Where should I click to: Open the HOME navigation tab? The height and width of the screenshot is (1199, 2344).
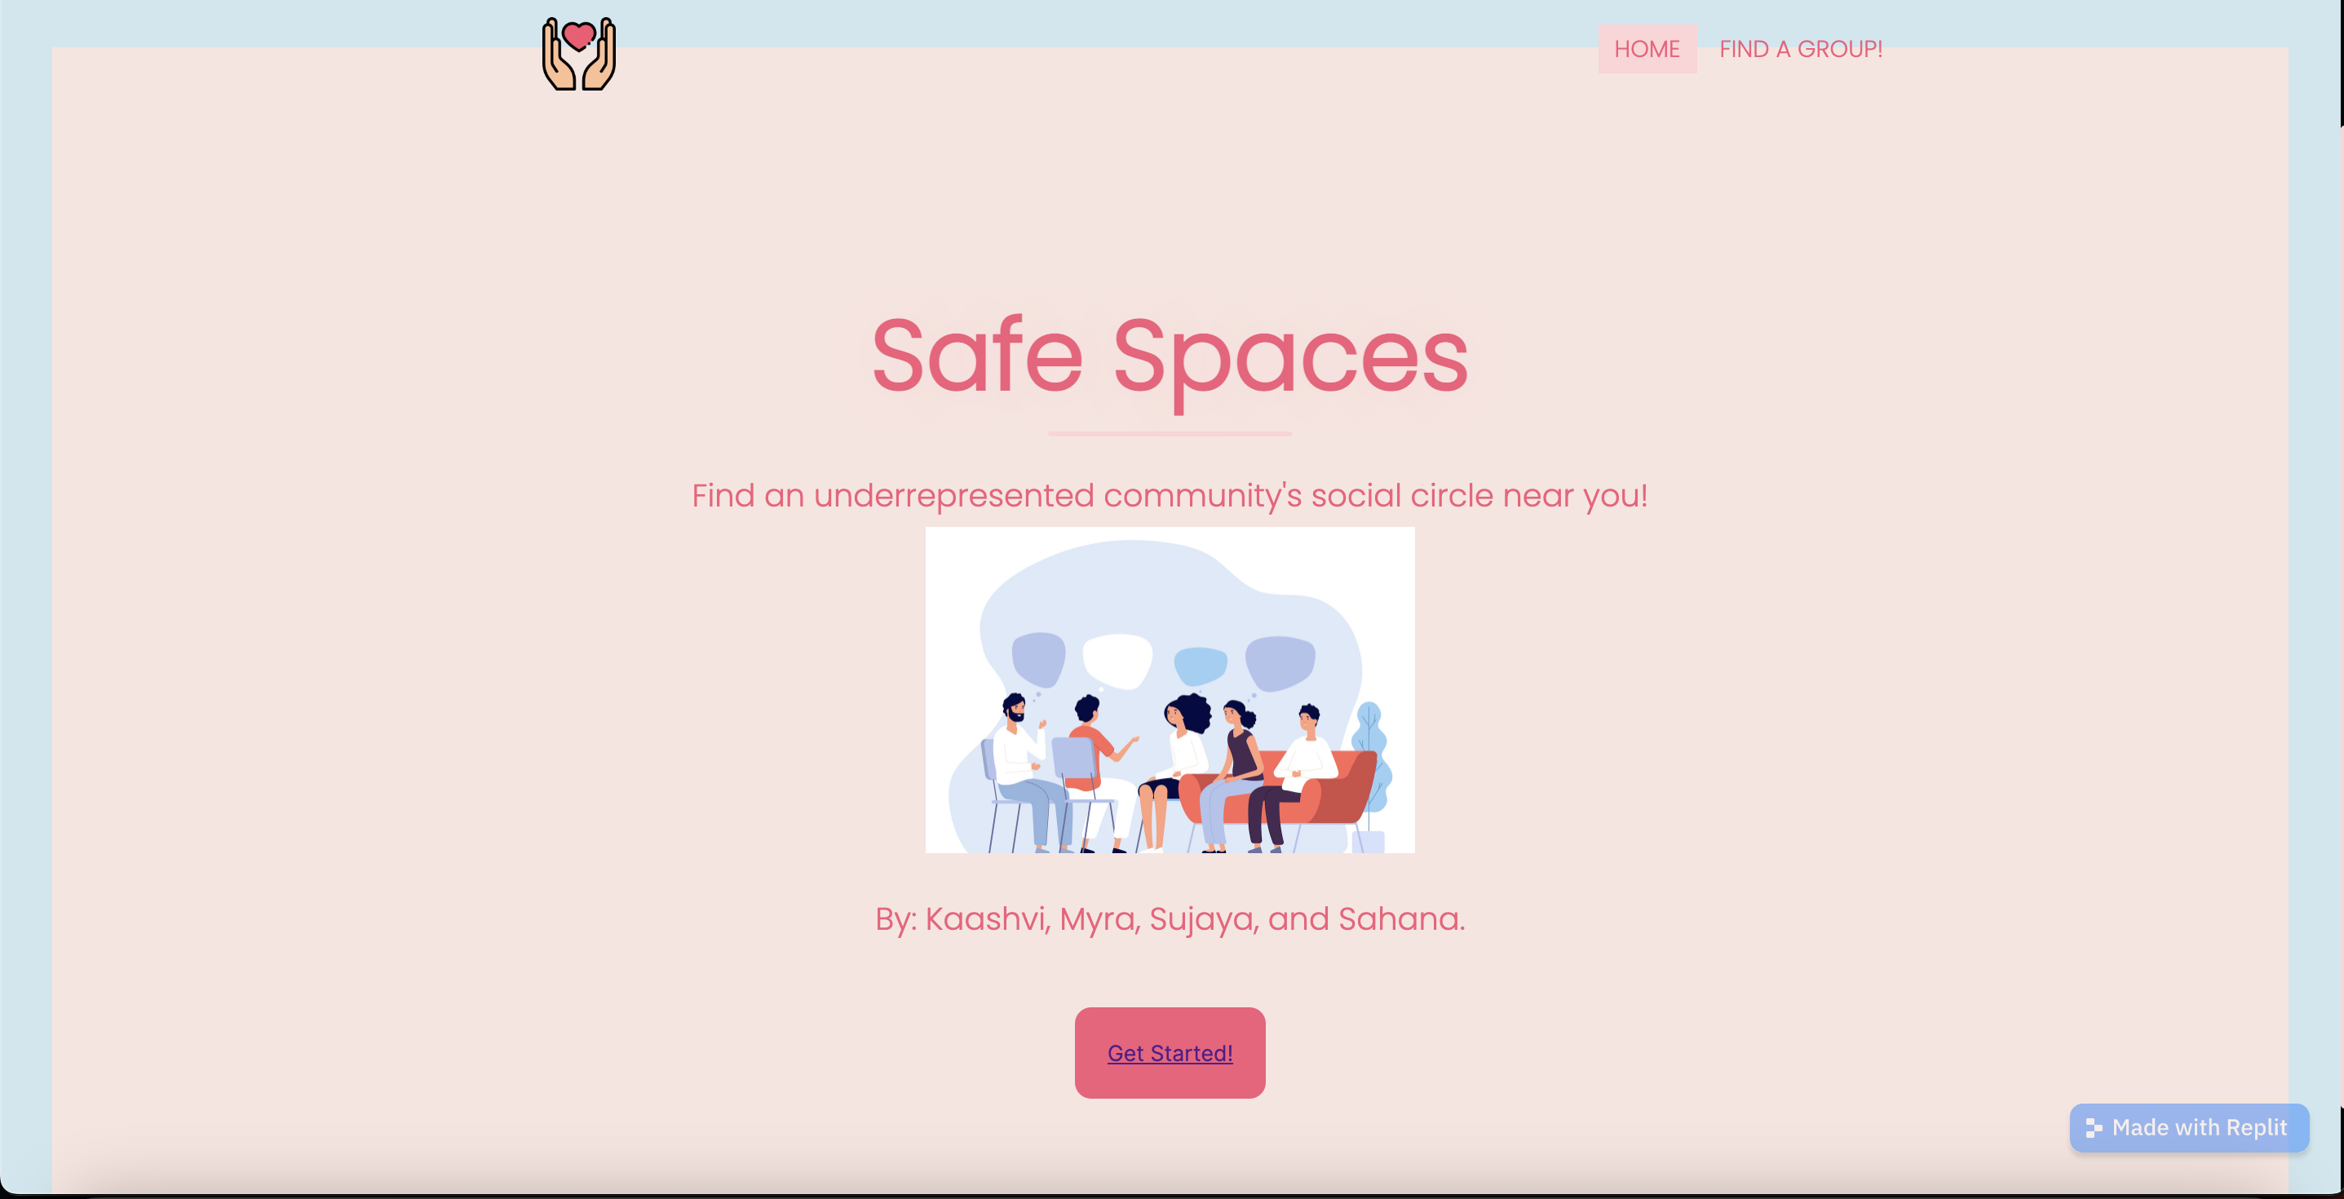coord(1646,49)
